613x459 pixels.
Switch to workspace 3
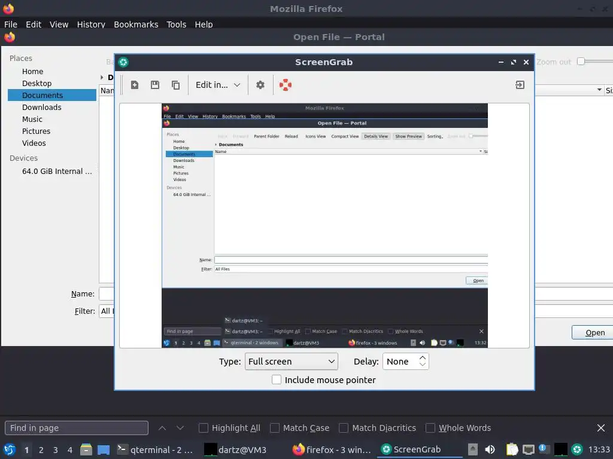click(56, 450)
